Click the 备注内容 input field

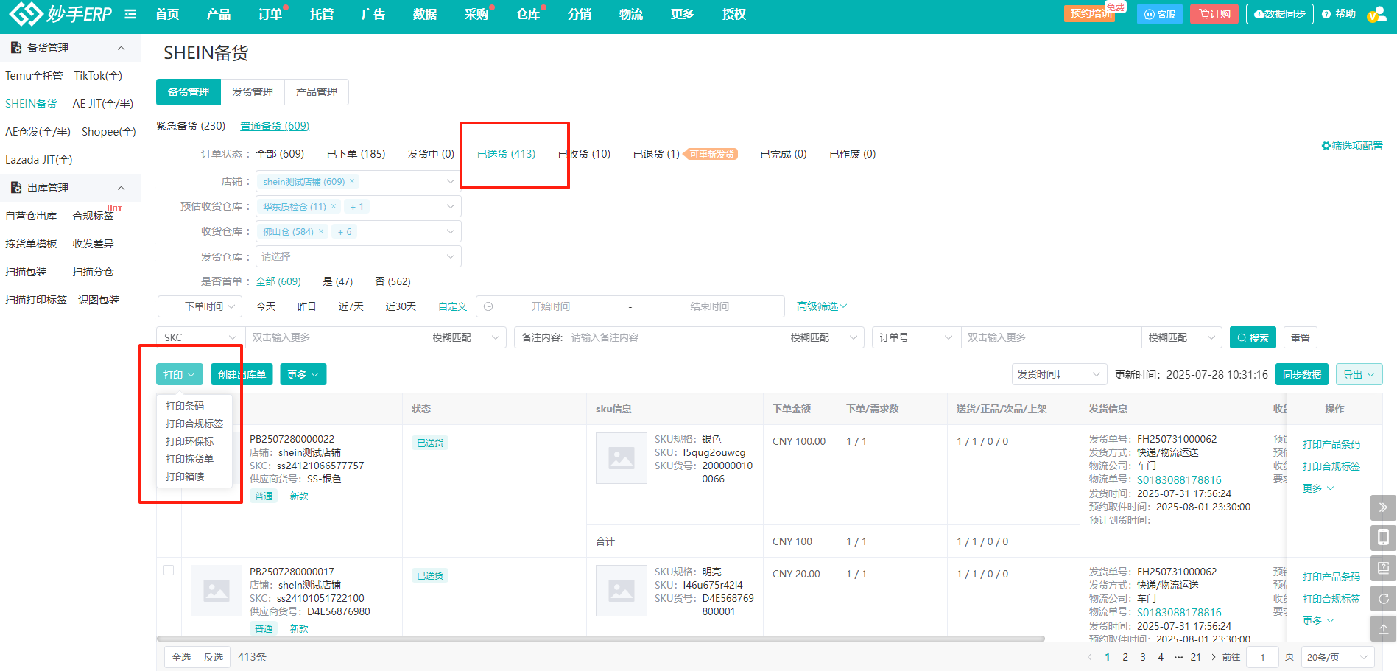[x=674, y=337]
